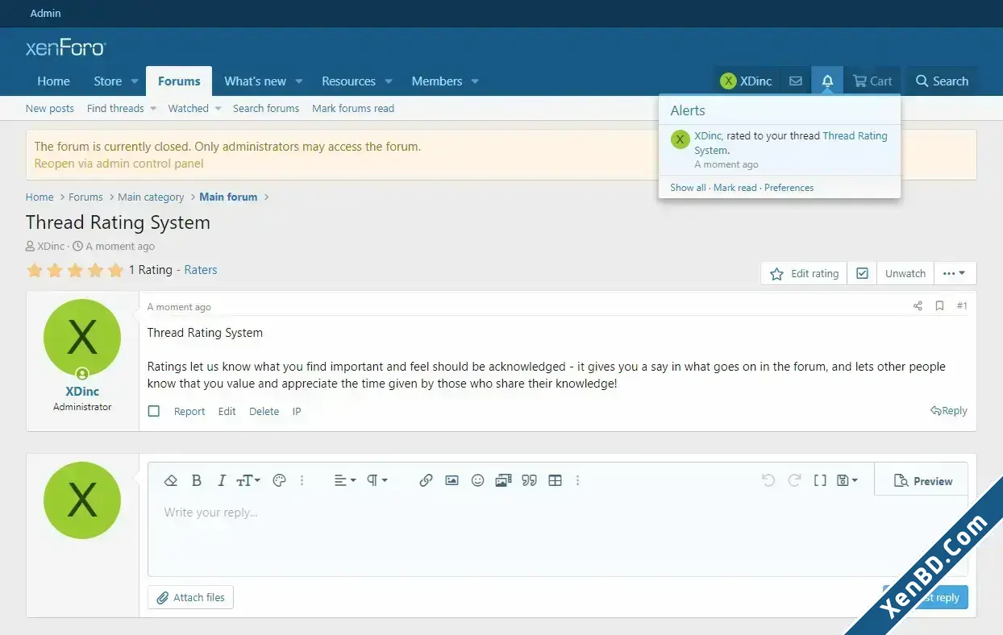Preview the reply
The width and height of the screenshot is (1003, 635).
[x=923, y=481]
